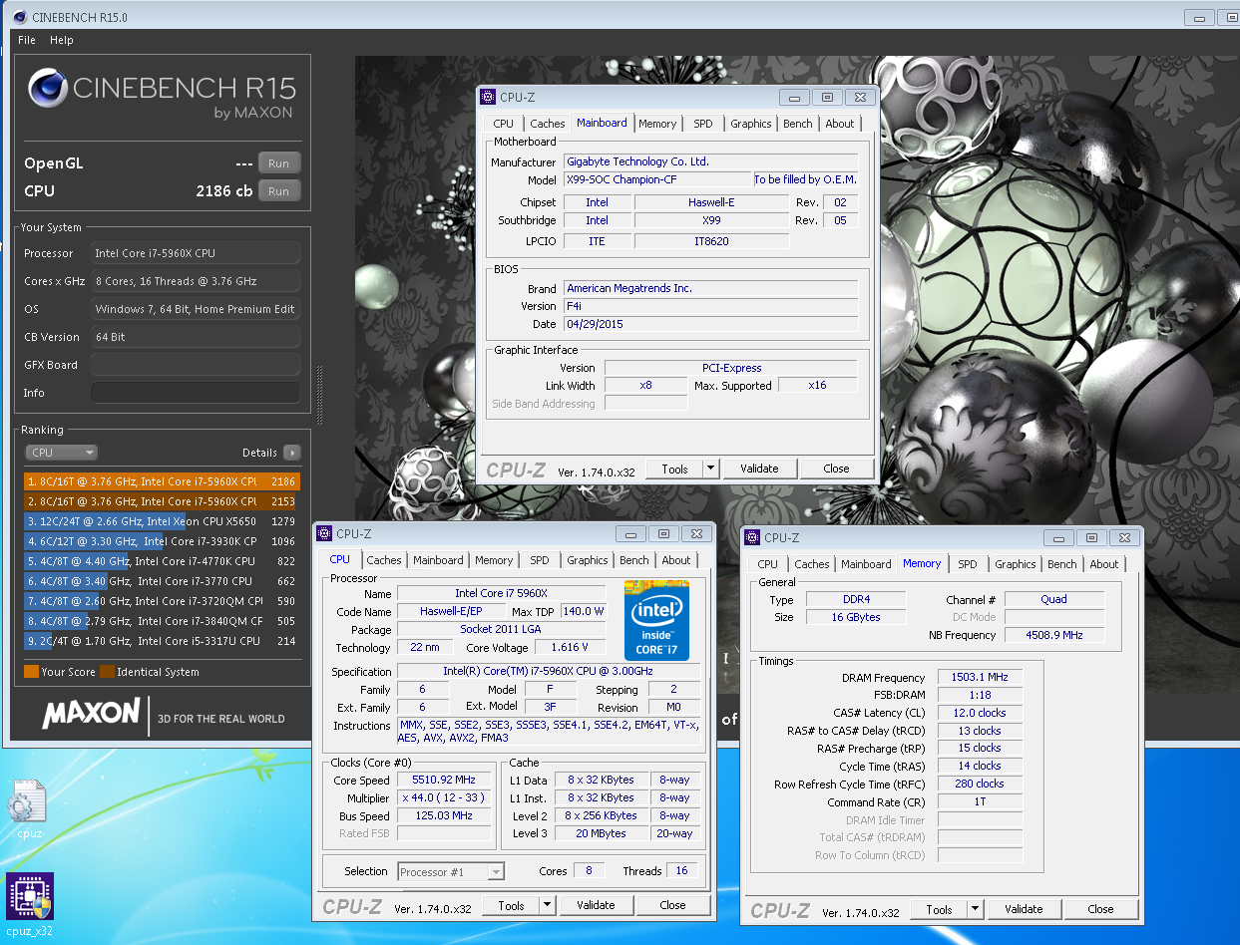Click Tools button in CPU window
The width and height of the screenshot is (1240, 945).
click(512, 905)
